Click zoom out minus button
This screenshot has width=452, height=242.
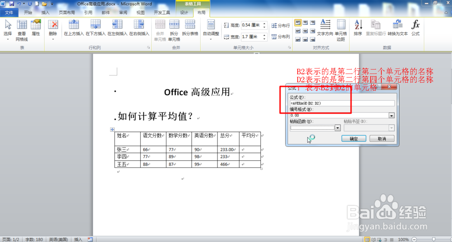click(414, 239)
